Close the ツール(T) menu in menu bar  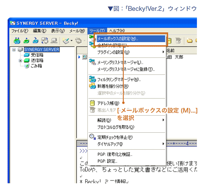(97, 31)
